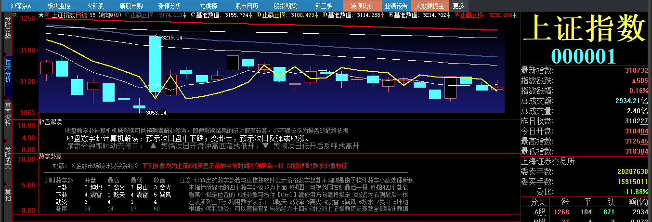
Task: Click the tall cyan candlestick labeled 3219.04
Action: (155, 64)
